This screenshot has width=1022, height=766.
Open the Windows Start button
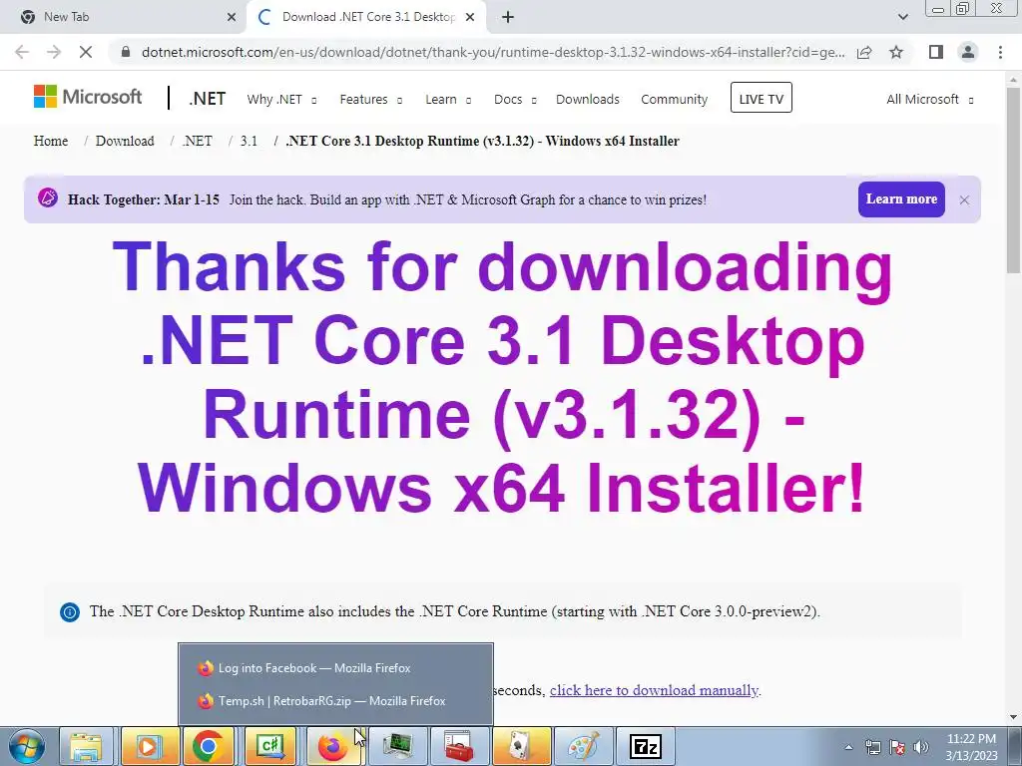(27, 746)
